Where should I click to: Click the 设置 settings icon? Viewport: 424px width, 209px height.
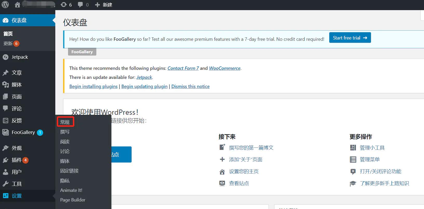5,196
